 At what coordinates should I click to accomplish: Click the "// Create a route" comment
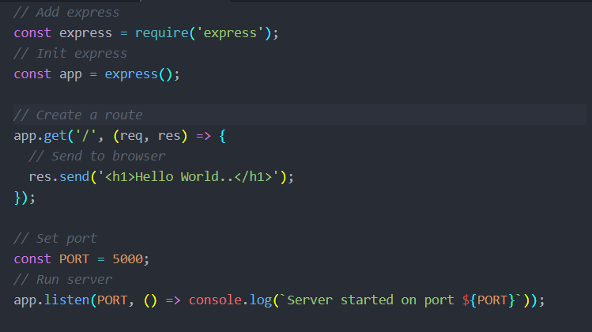pyautogui.click(x=78, y=115)
